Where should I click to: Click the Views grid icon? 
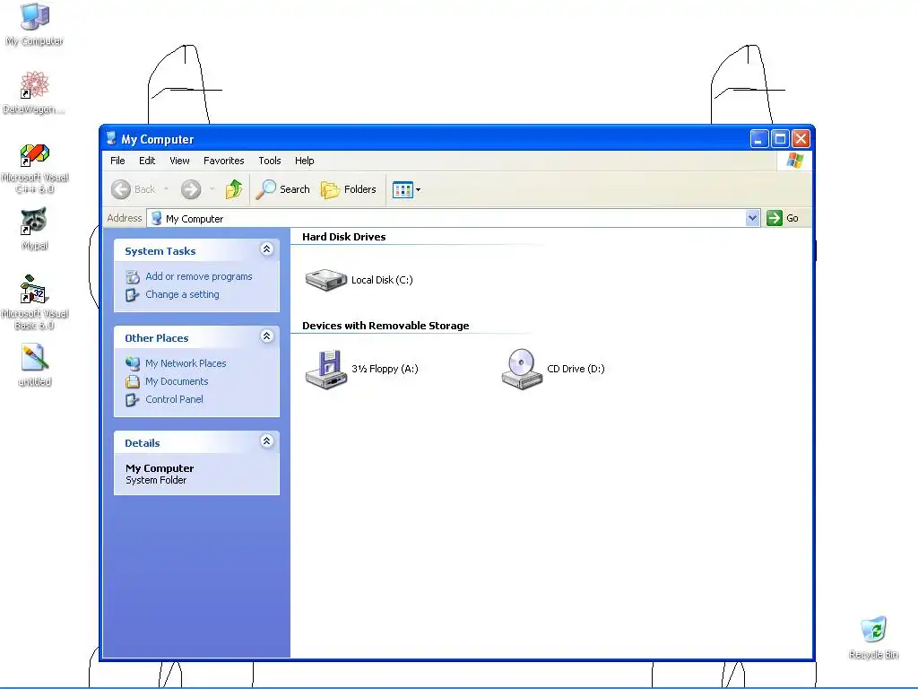[x=403, y=190]
